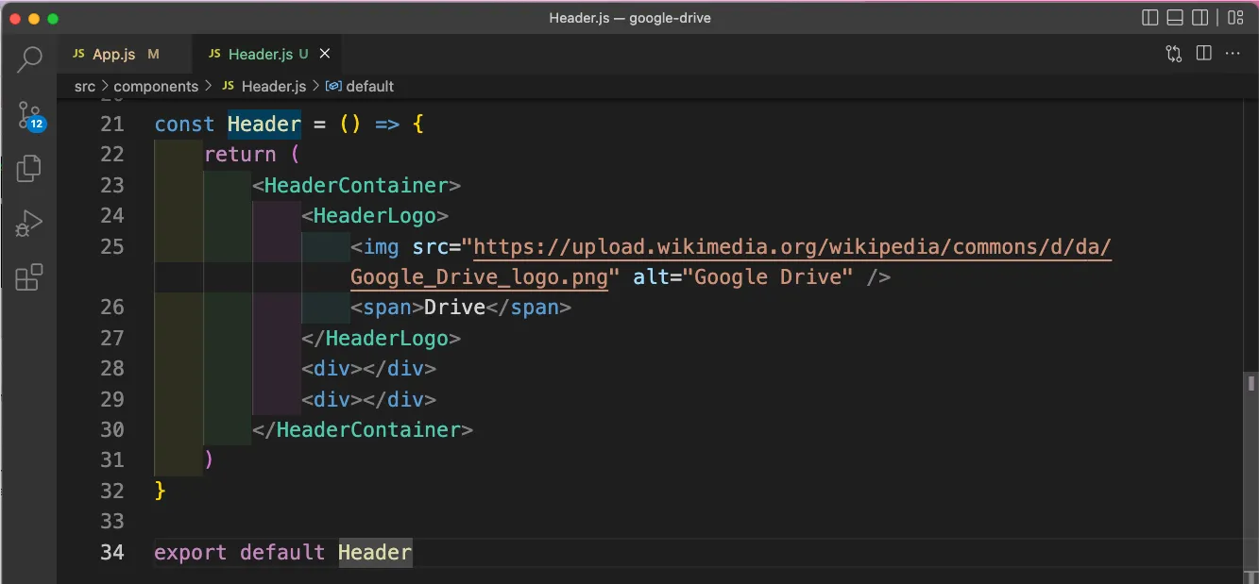Toggle Secondary Side Bar layout icon
The height and width of the screenshot is (584, 1259).
tap(1200, 18)
